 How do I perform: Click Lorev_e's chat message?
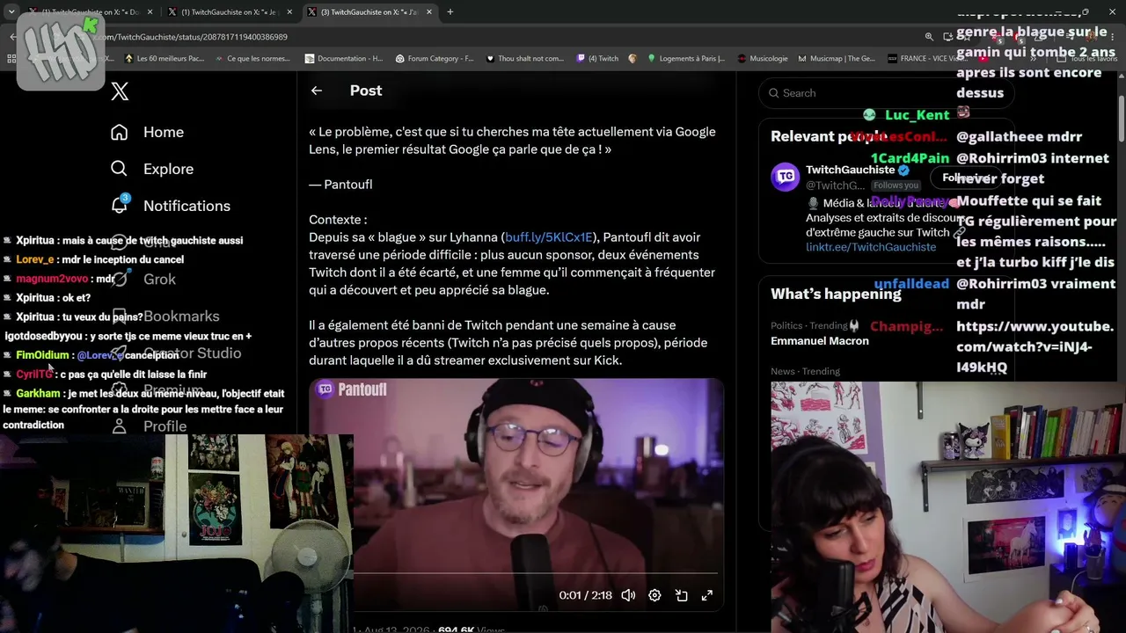[x=99, y=259]
